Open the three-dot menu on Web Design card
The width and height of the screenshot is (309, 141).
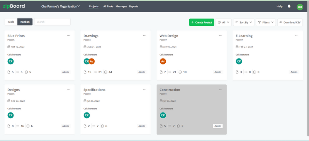pyautogui.click(x=221, y=35)
